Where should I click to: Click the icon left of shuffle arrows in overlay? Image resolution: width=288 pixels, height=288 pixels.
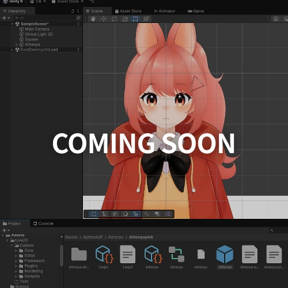tap(157, 214)
